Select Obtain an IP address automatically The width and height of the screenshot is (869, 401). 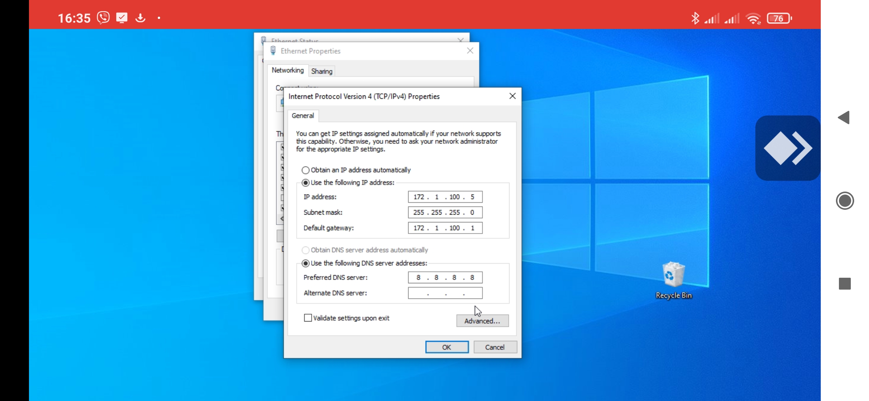[x=306, y=170]
